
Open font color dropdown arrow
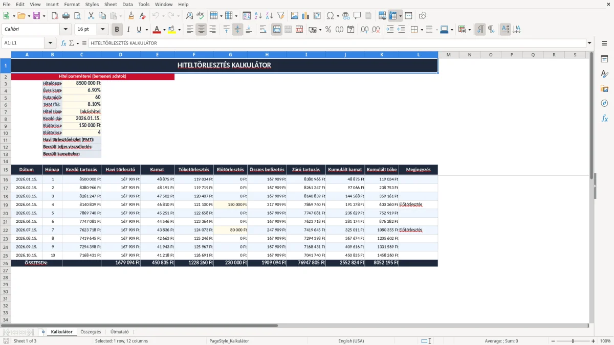(x=164, y=30)
